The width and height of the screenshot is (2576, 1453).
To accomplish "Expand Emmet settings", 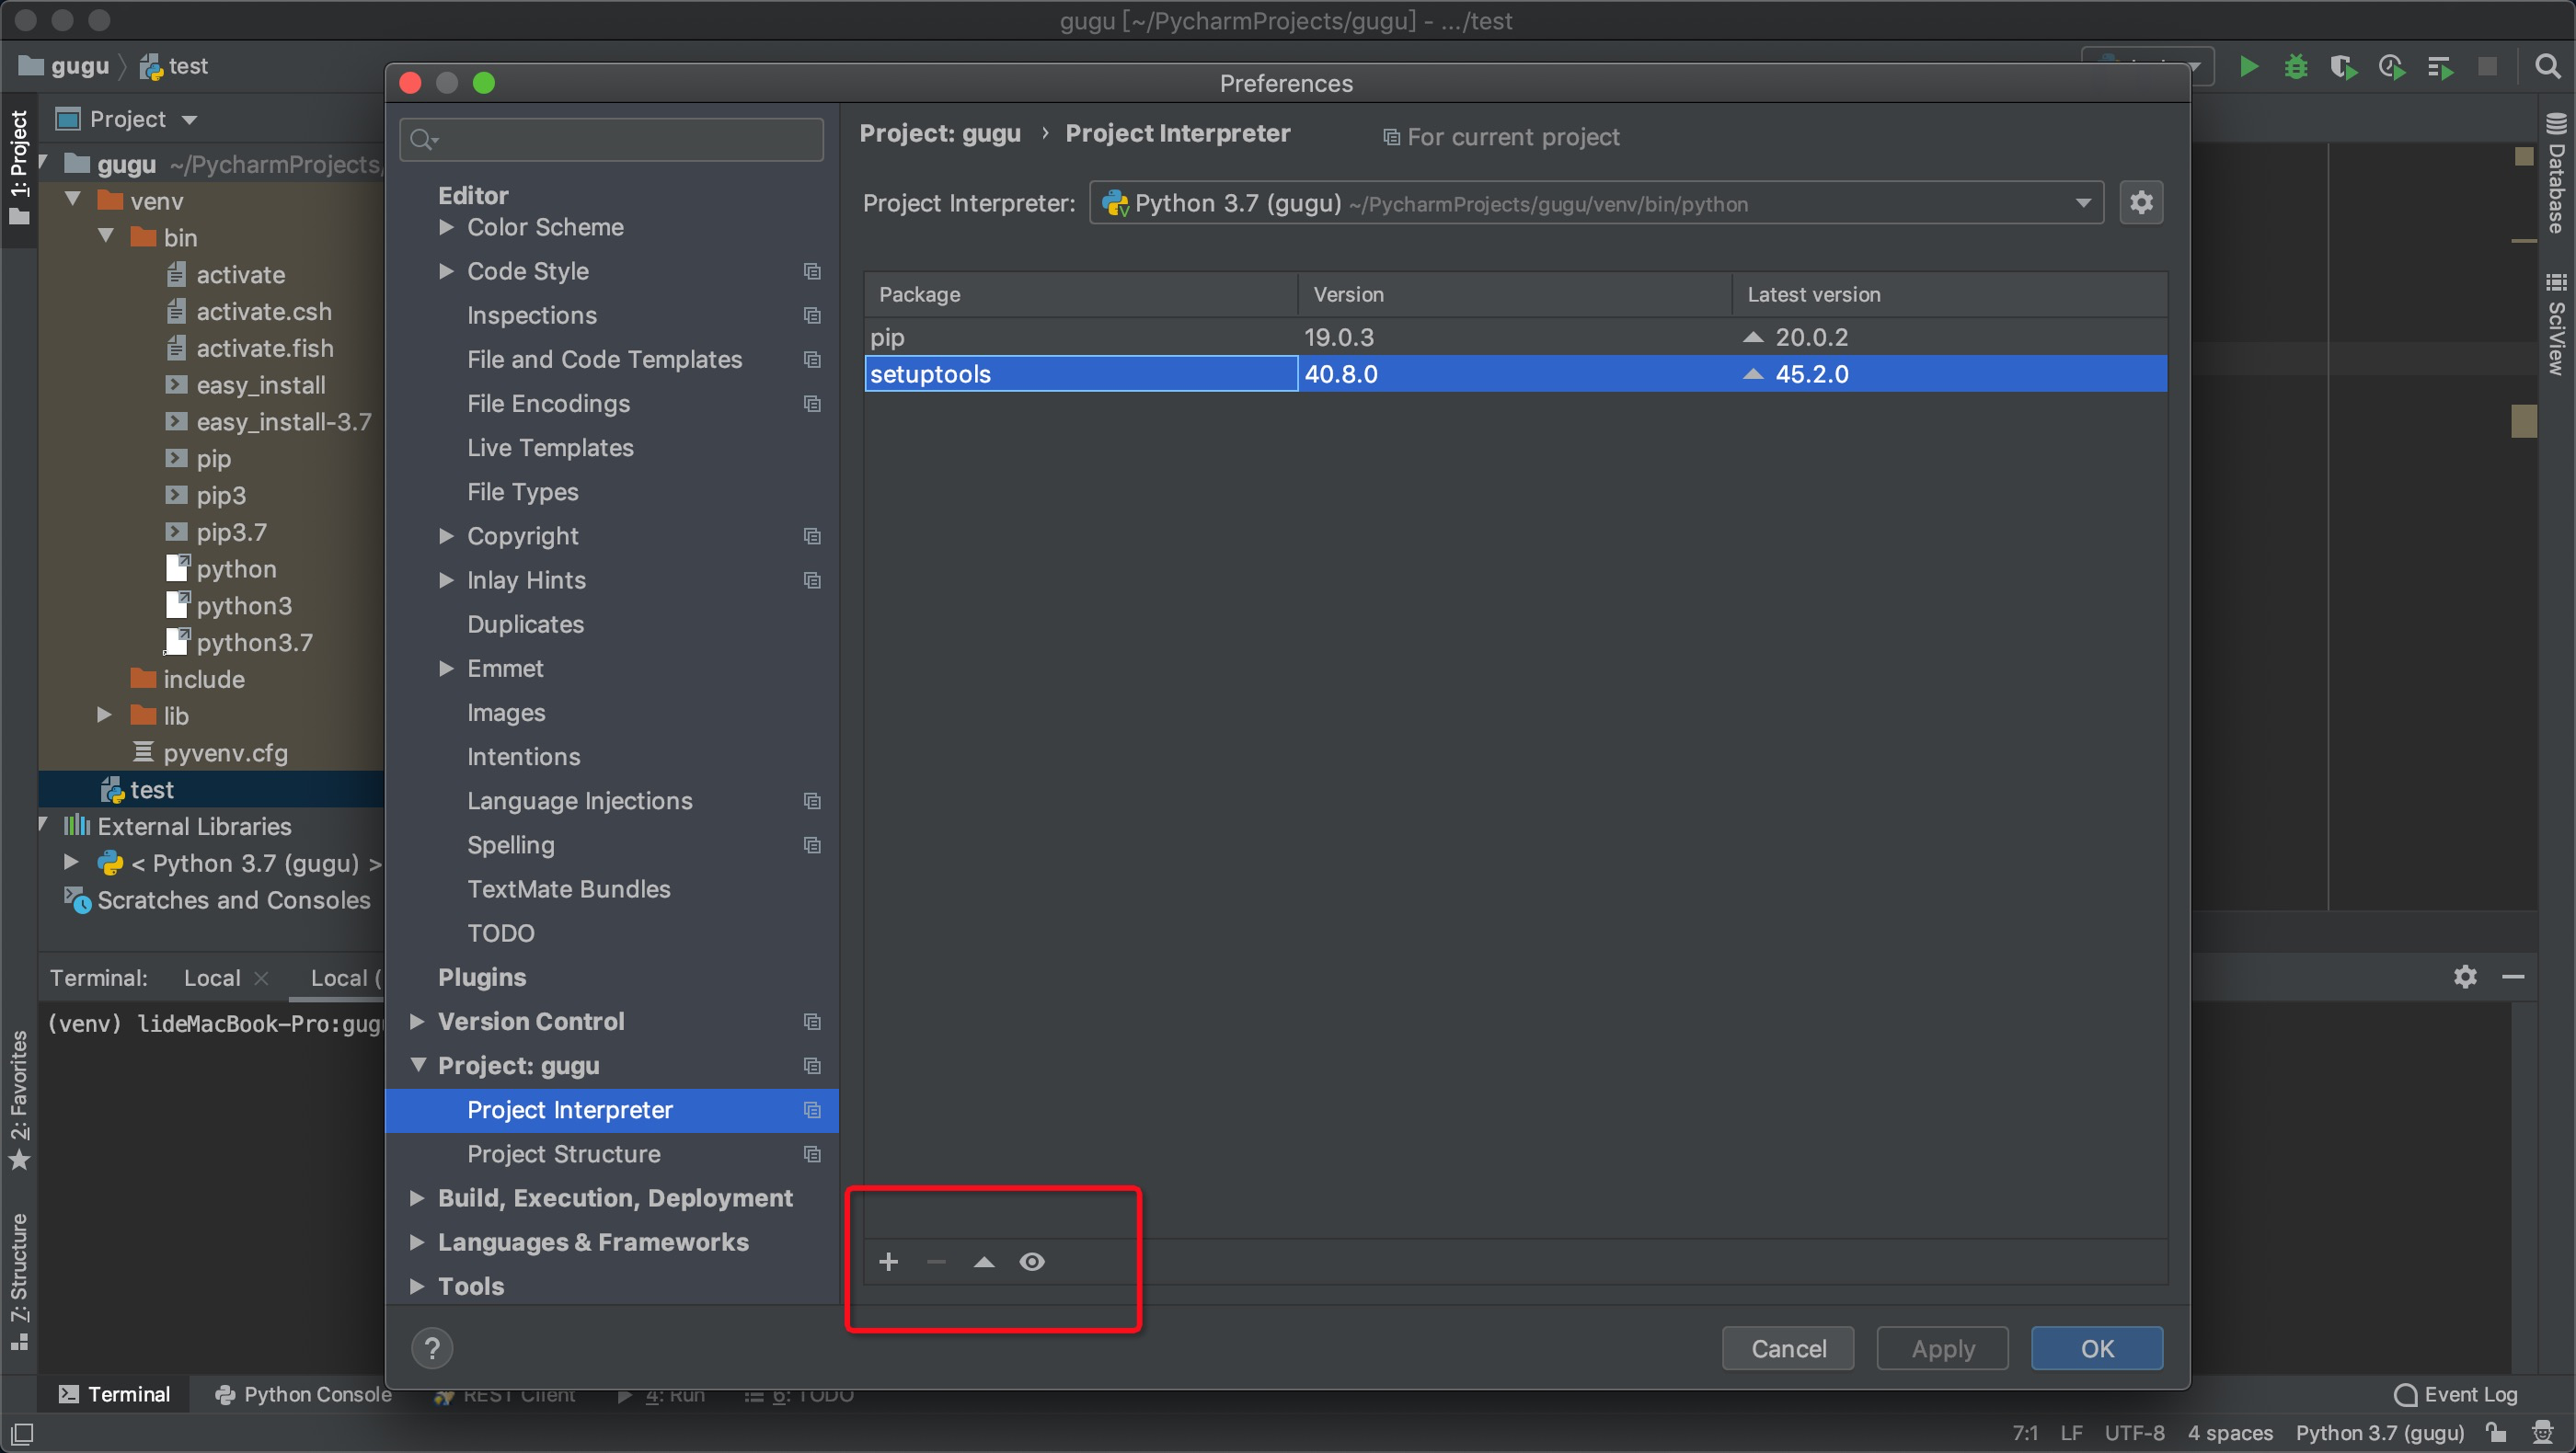I will [446, 669].
